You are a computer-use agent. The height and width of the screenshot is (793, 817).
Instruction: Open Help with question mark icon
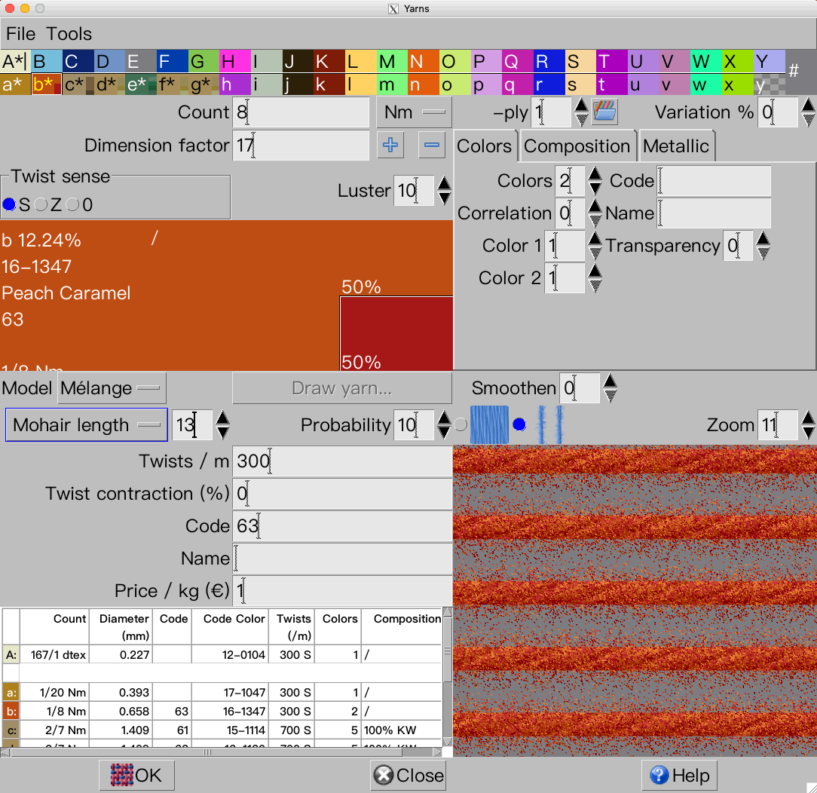pos(679,775)
